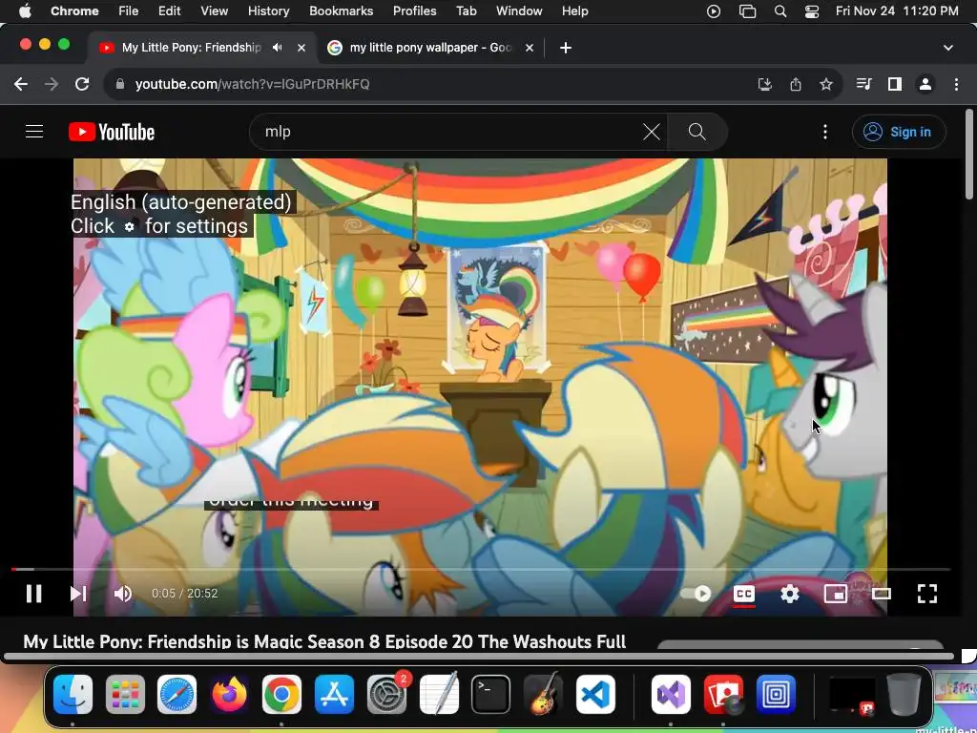
Task: Open System Settings from the Dock
Action: [386, 694]
